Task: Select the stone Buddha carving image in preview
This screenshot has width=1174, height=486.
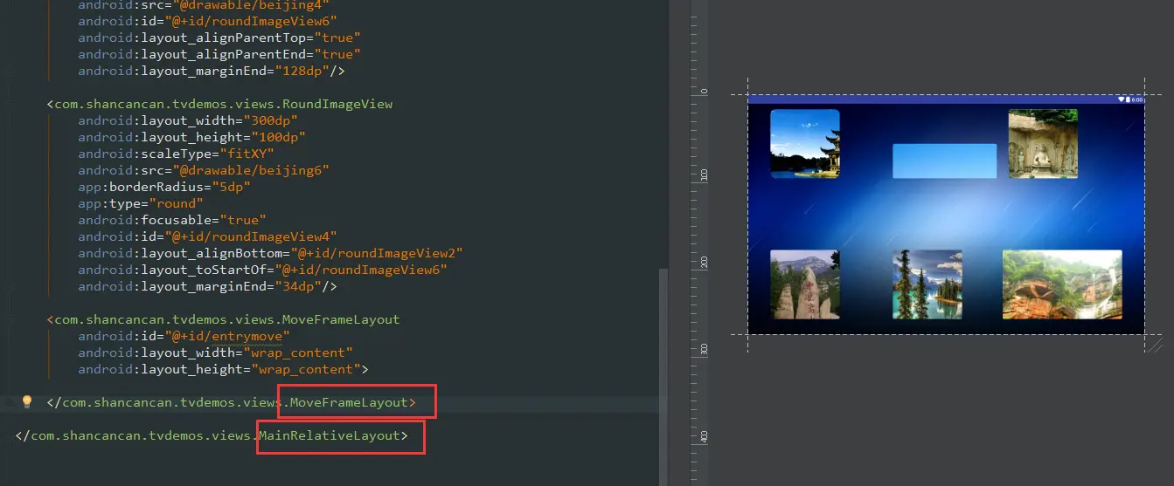Action: [1043, 144]
